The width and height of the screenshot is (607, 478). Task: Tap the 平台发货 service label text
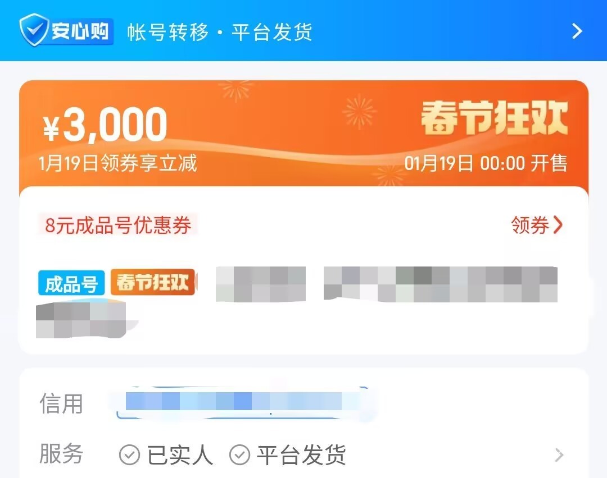point(301,455)
